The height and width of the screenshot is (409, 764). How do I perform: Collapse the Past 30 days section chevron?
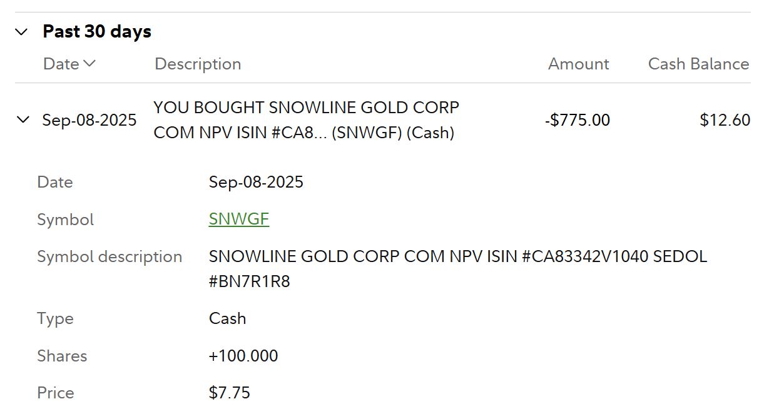[22, 32]
